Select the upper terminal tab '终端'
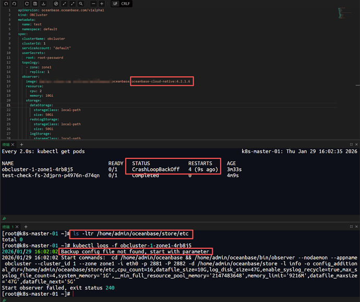The width and height of the screenshot is (360, 302). pyautogui.click(x=6, y=144)
